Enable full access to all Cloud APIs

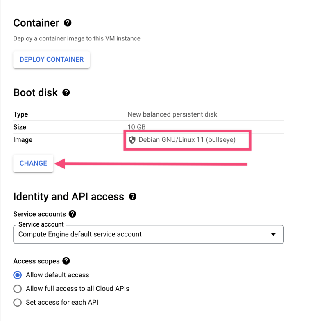17,289
